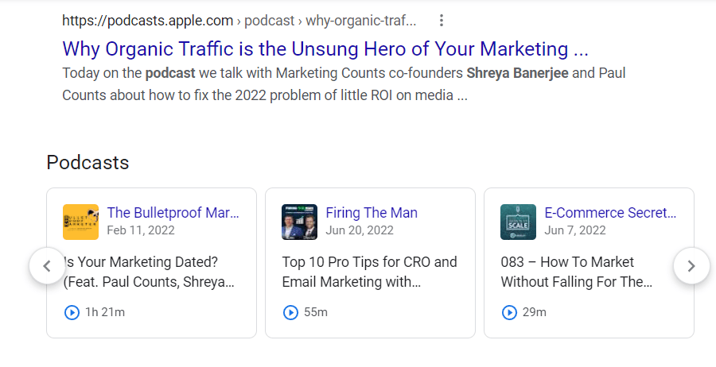This screenshot has width=716, height=367.
Task: Click the Podcasts section heading
Action: coord(88,163)
